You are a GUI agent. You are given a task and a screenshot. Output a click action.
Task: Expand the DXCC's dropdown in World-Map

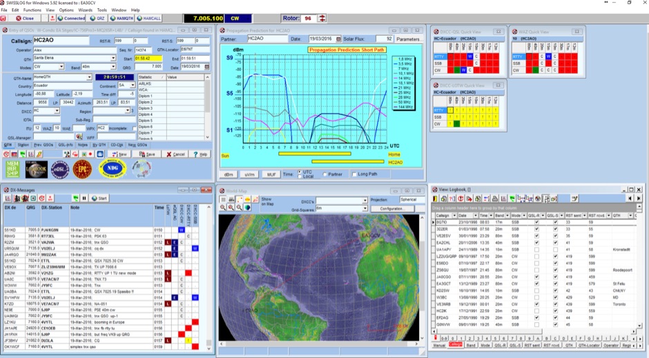coord(365,201)
